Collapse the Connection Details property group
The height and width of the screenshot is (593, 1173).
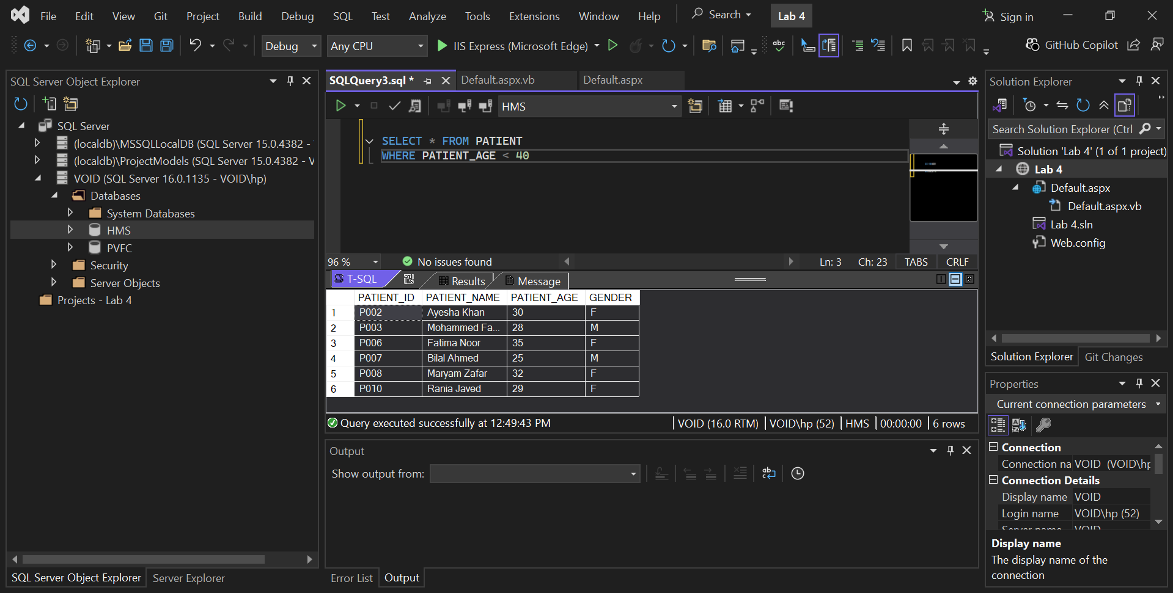coord(993,480)
